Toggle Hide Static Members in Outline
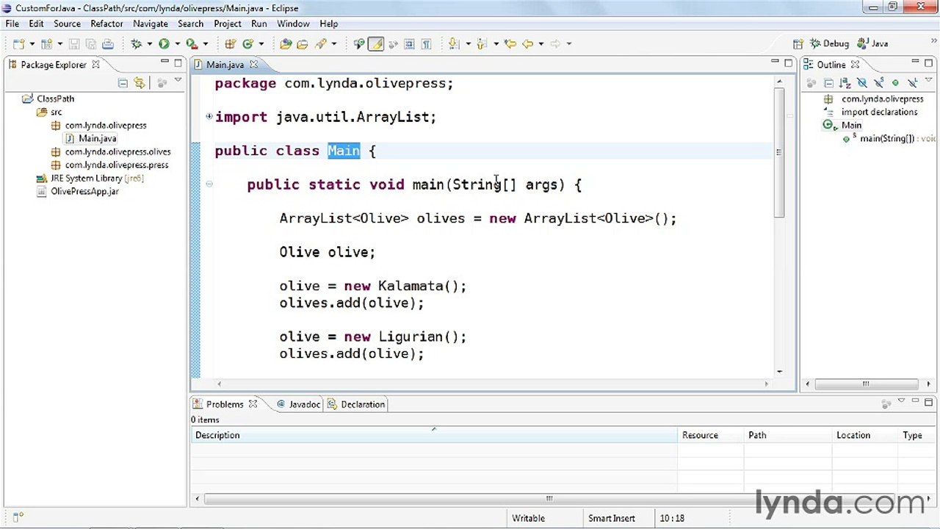This screenshot has height=529, width=940. pyautogui.click(x=879, y=83)
